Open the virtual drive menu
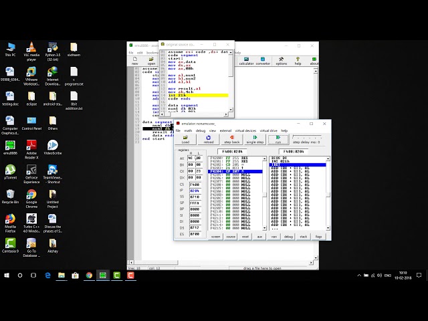 pos(268,131)
